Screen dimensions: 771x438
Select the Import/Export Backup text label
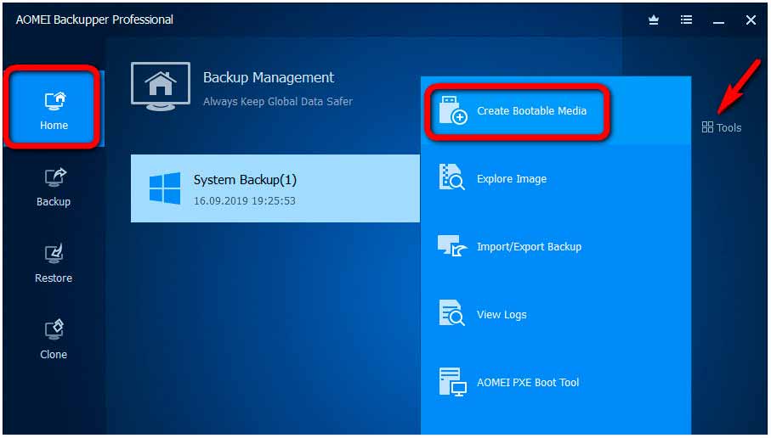[x=529, y=246]
